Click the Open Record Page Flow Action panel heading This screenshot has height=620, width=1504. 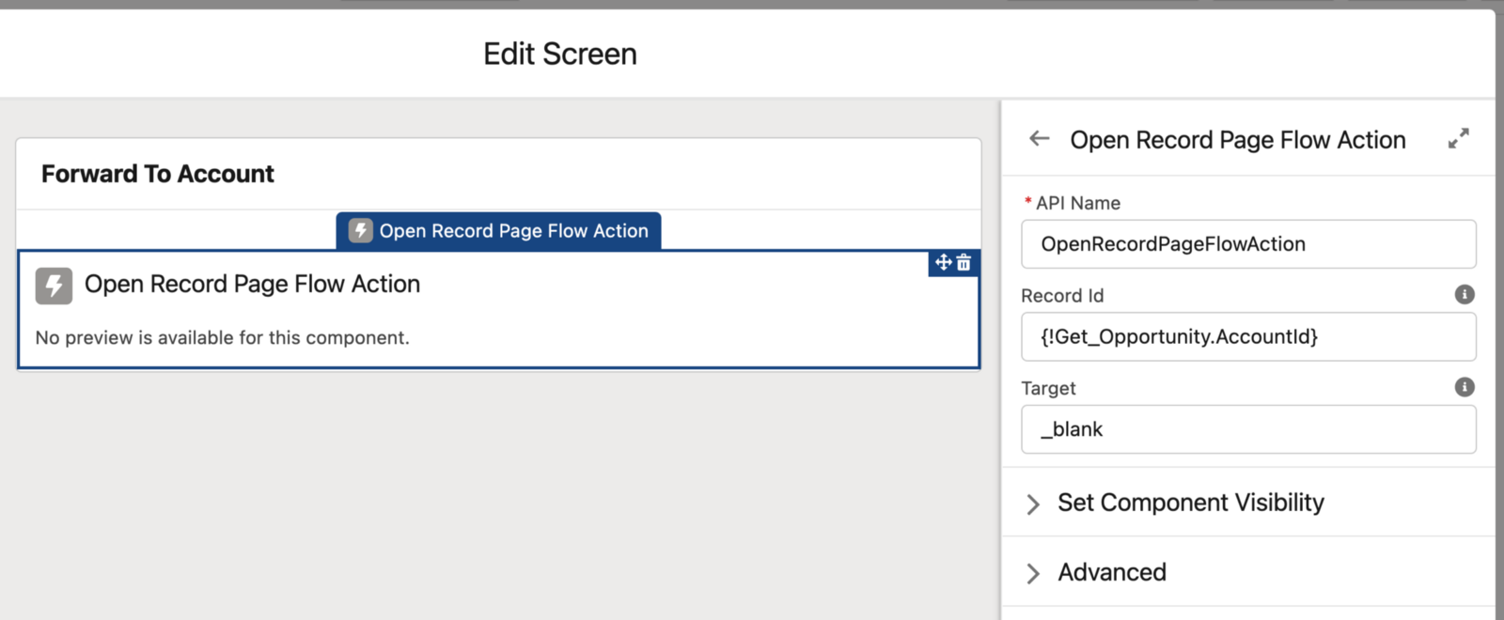pyautogui.click(x=1238, y=140)
